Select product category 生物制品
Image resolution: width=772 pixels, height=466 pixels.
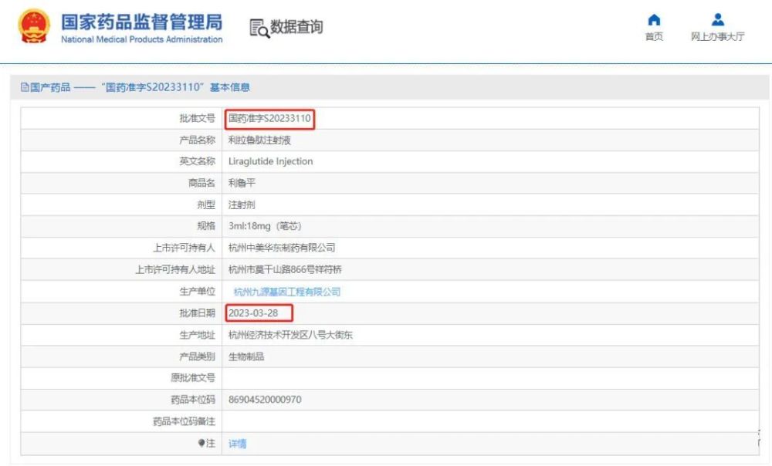click(x=246, y=356)
